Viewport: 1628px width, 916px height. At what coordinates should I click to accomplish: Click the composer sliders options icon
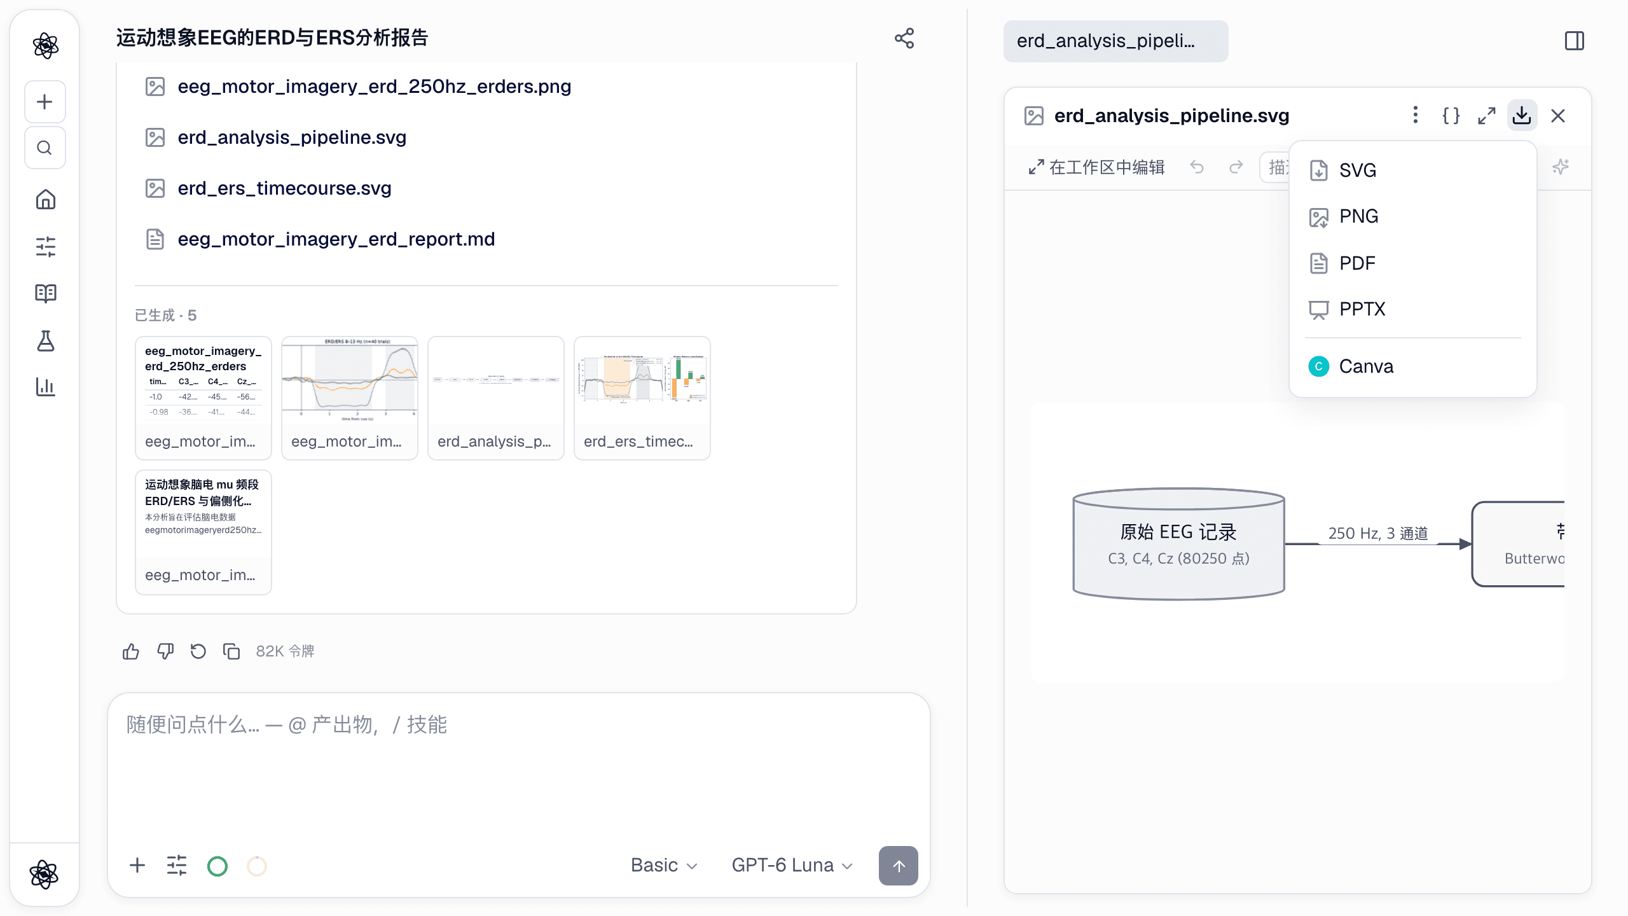coord(177,865)
